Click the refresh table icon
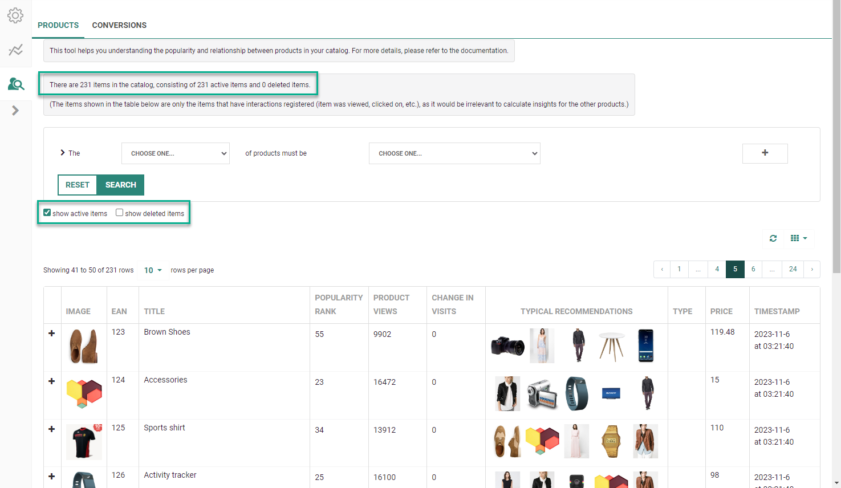This screenshot has height=488, width=841. pyautogui.click(x=773, y=238)
